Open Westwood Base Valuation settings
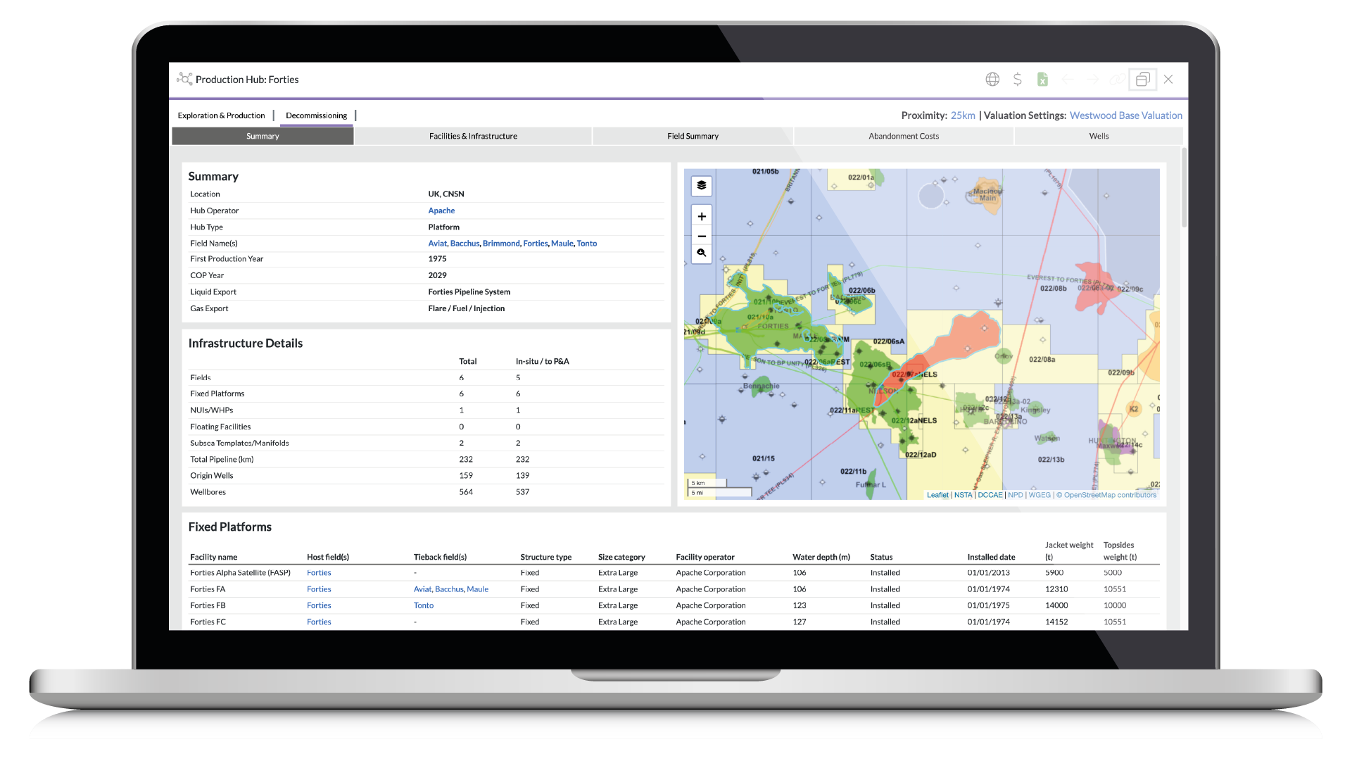The height and width of the screenshot is (761, 1352). point(1125,115)
